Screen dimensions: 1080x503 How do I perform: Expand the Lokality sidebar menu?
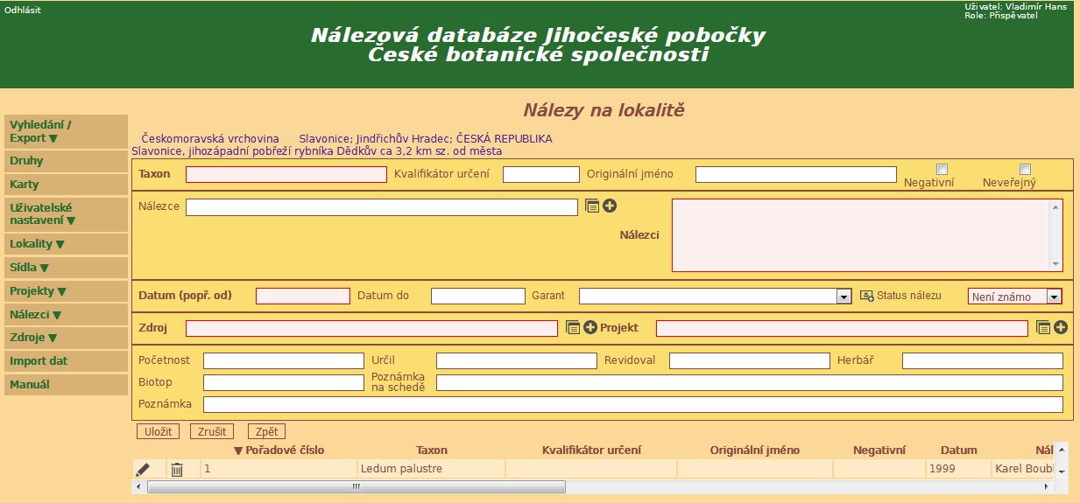(37, 244)
